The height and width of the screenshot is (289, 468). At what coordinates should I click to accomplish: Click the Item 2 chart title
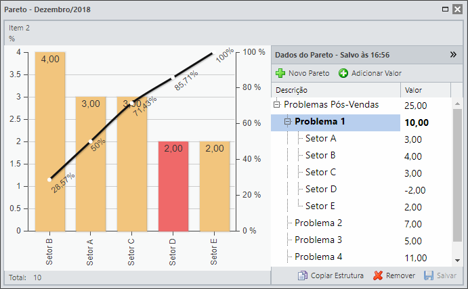click(19, 28)
